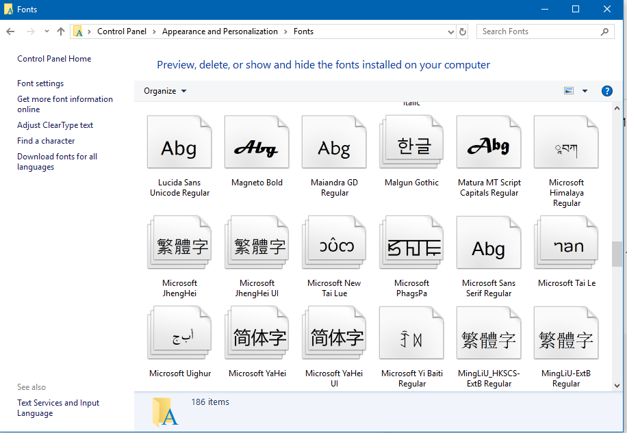The width and height of the screenshot is (627, 433).
Task: Expand the view options dropdown arrow
Action: 585,91
